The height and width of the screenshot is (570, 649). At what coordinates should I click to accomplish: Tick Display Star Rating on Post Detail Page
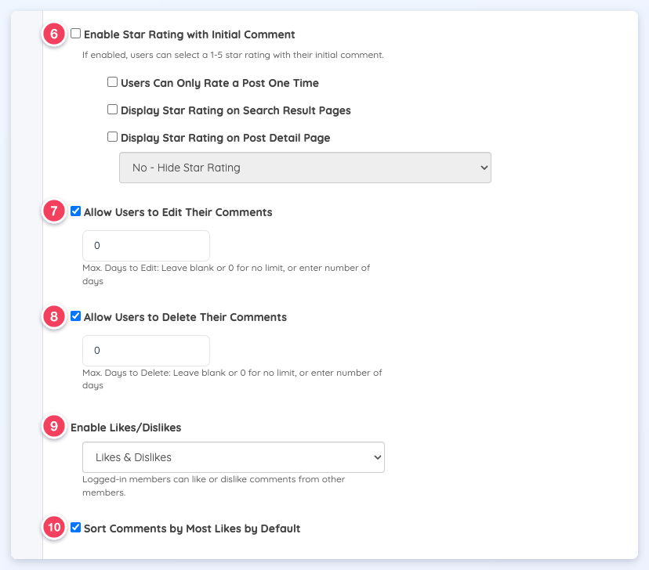coord(112,137)
